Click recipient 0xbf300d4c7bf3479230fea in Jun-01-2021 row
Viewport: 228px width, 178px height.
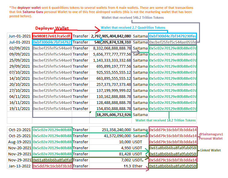[x=173, y=36]
